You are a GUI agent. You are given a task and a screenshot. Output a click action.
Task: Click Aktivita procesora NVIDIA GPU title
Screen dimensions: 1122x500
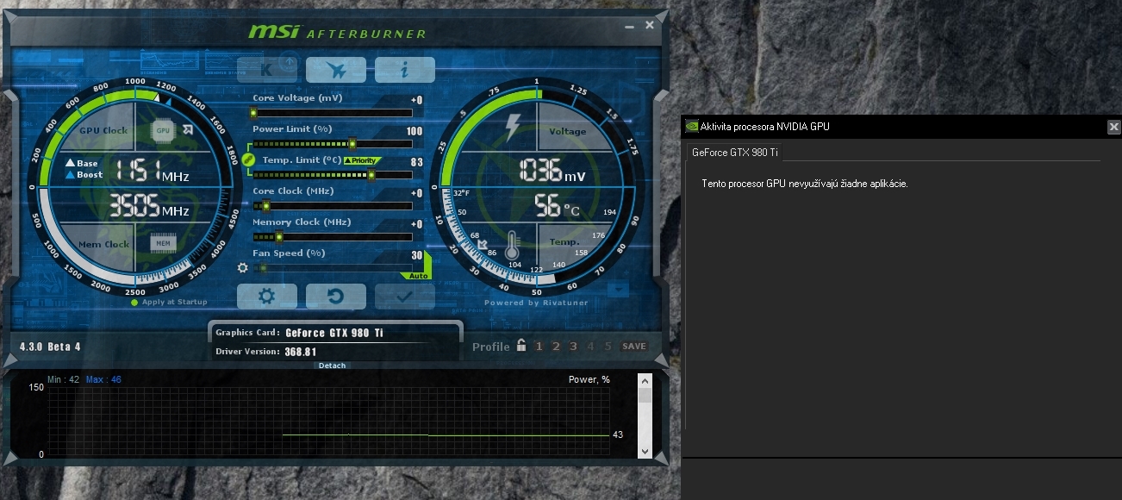coord(765,127)
